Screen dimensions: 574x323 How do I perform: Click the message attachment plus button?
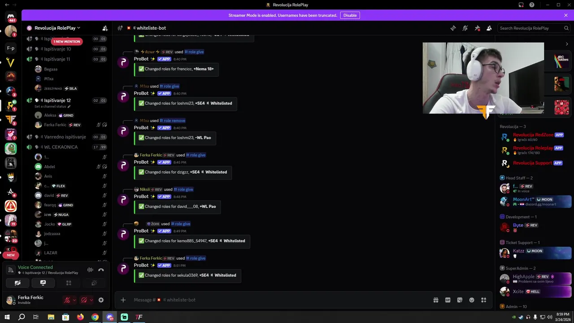(123, 300)
